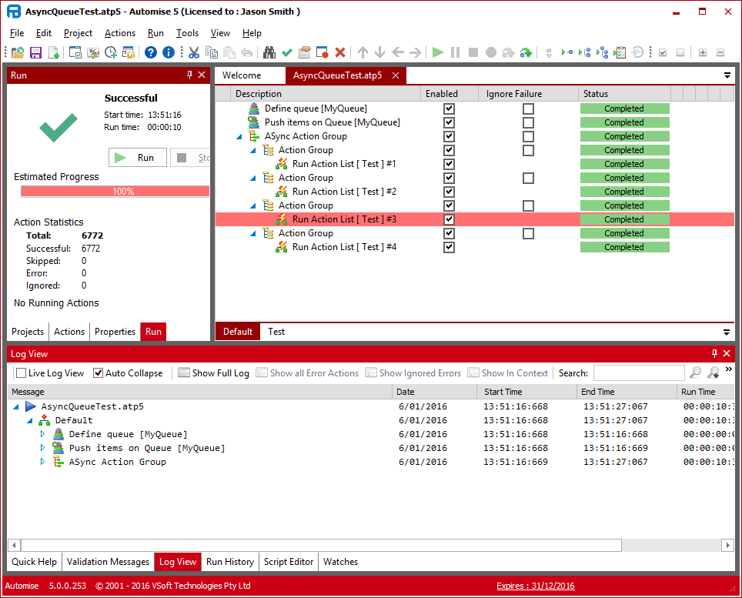Click the green Run play icon in toolbar
Screen dimensions: 742x598
pyautogui.click(x=438, y=52)
